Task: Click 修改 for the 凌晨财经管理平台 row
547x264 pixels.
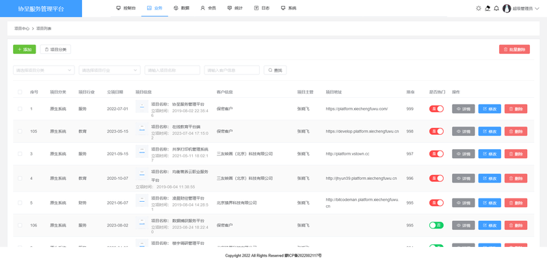Action: coord(490,202)
